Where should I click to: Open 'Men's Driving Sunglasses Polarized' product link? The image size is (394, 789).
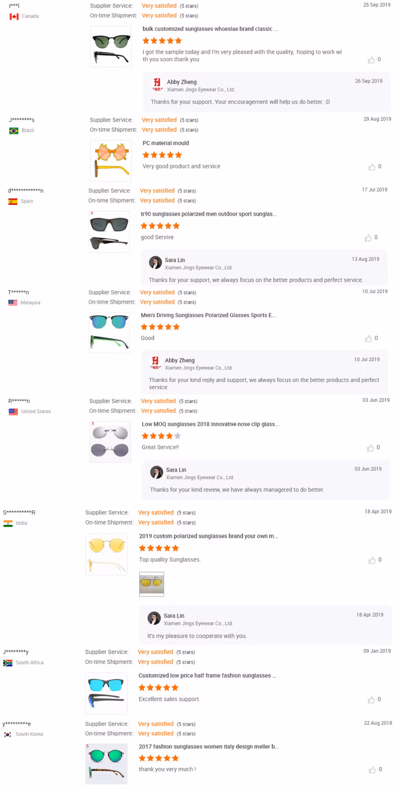point(208,315)
